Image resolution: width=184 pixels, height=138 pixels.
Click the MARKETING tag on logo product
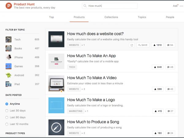point(75,111)
